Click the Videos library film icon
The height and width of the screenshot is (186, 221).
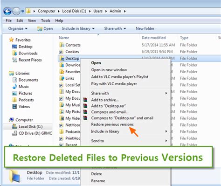[x=14, y=106]
